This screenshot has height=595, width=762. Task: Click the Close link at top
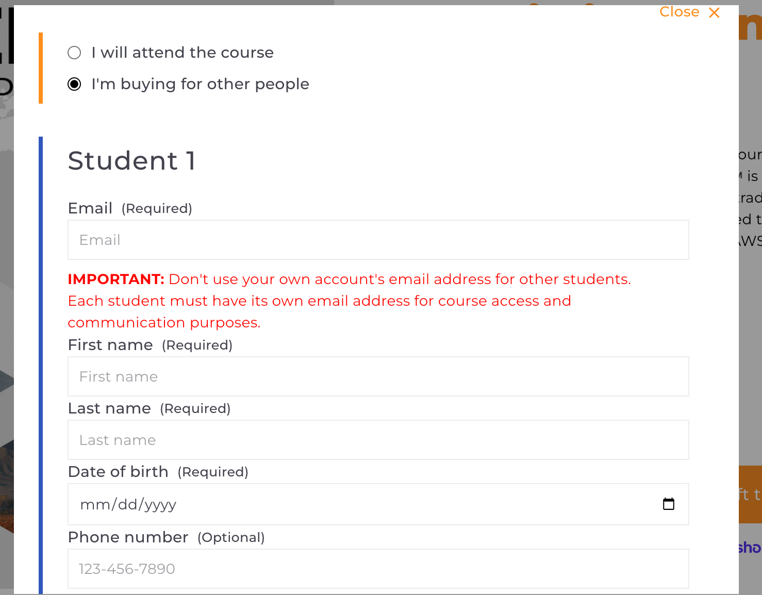point(679,12)
